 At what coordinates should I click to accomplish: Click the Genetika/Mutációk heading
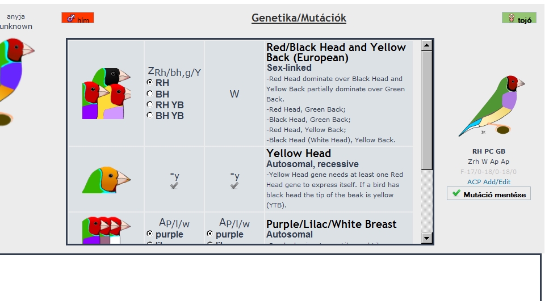click(299, 18)
